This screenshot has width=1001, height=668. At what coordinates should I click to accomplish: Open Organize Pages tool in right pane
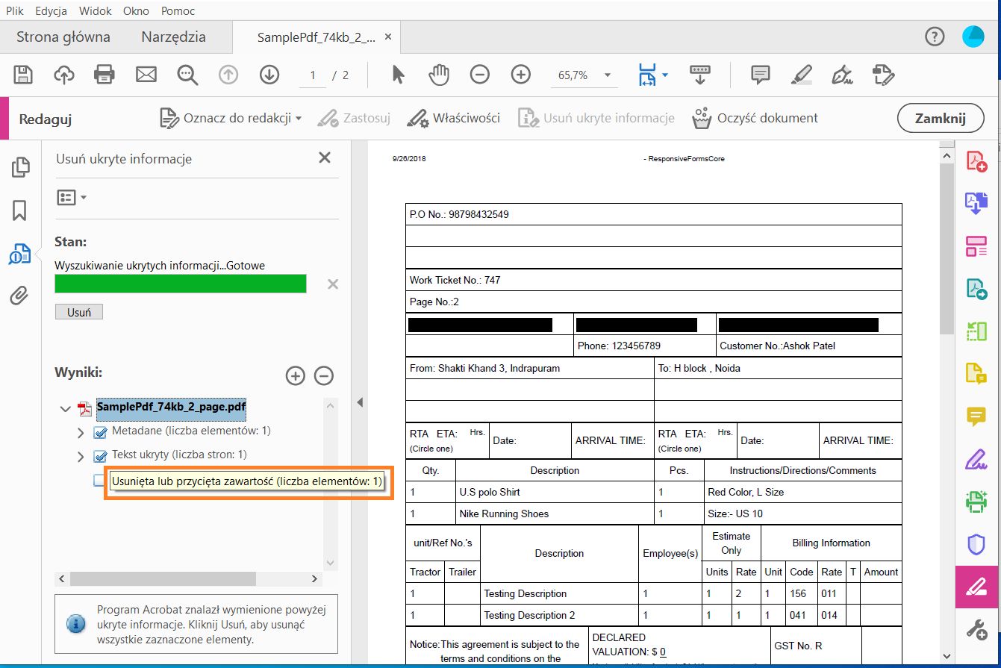point(976,246)
